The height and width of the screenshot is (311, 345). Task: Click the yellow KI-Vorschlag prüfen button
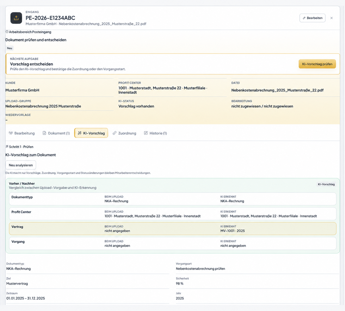317,64
